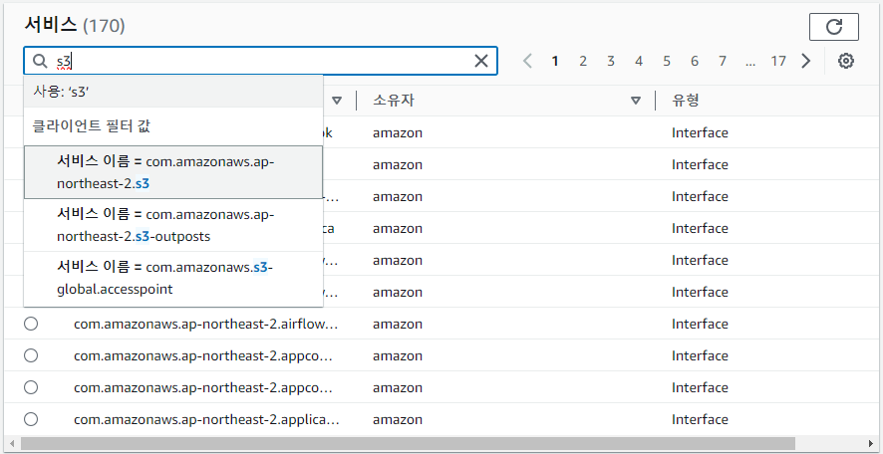
Task: Select radio for second appco service row
Action: point(31,387)
